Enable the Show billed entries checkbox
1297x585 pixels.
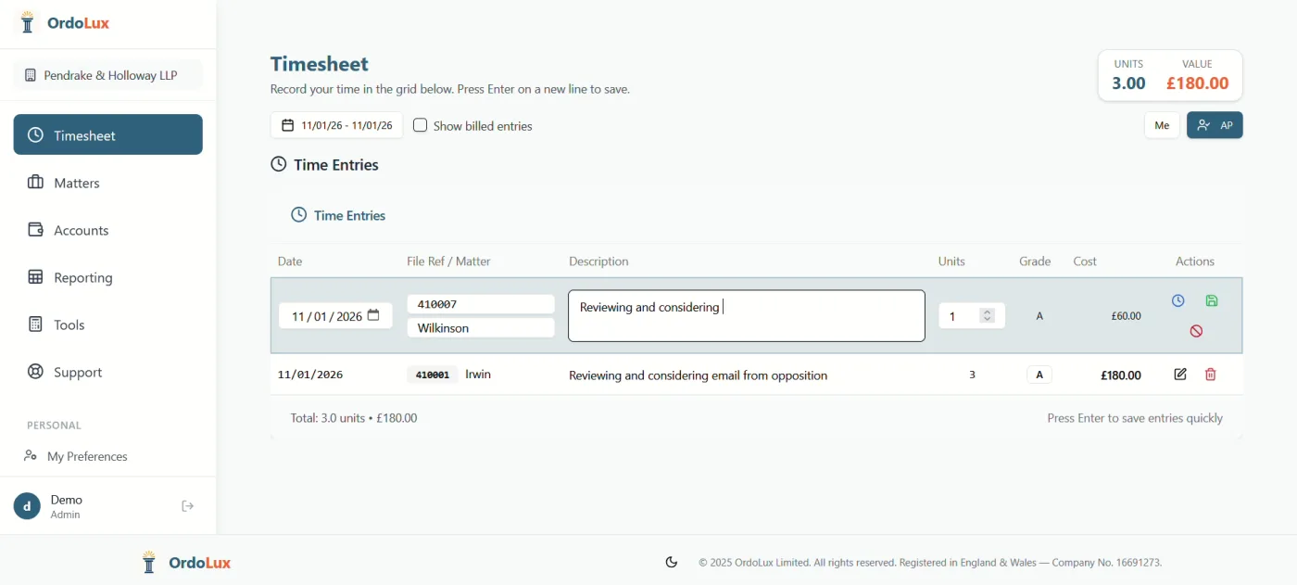tap(421, 125)
